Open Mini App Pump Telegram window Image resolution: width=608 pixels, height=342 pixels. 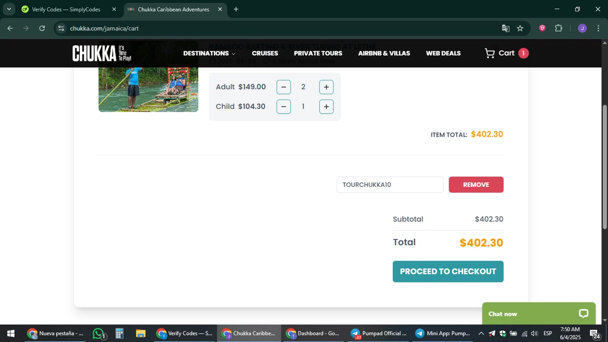[443, 333]
